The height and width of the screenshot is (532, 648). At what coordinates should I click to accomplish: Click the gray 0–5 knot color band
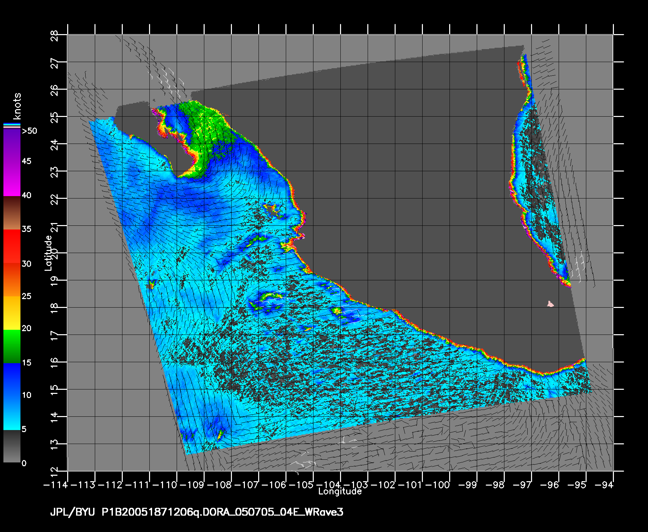click(12, 446)
